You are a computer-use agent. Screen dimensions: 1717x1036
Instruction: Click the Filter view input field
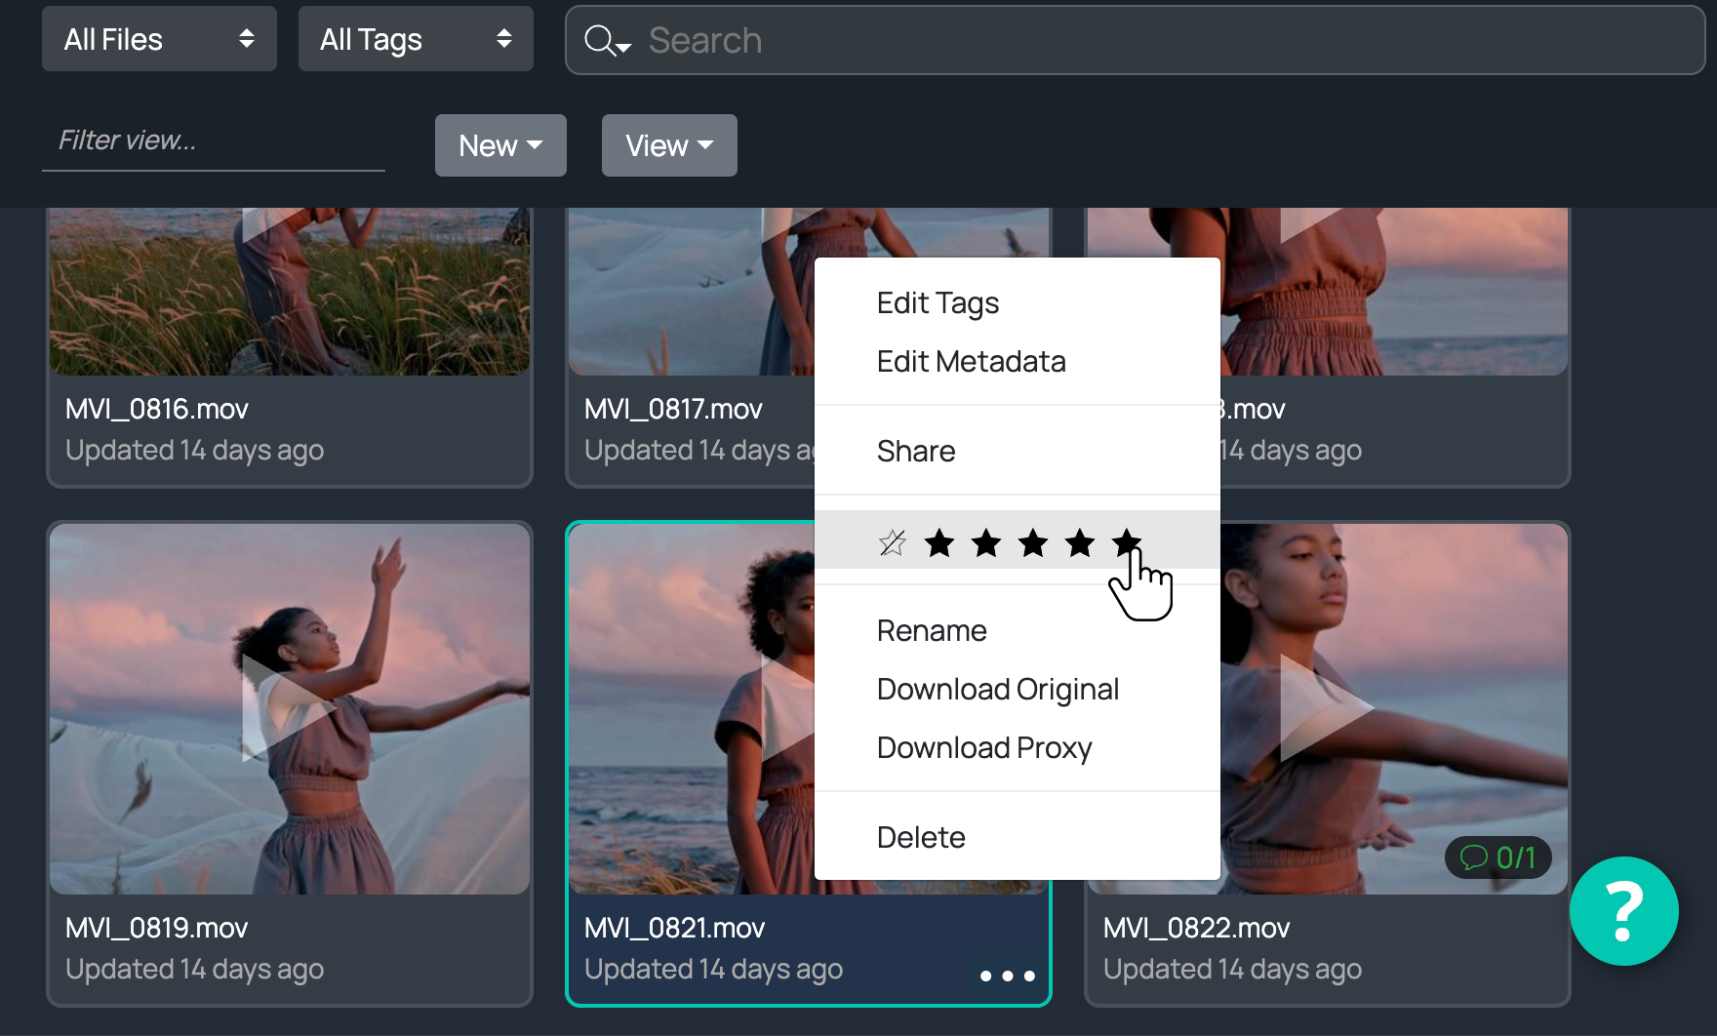(213, 140)
